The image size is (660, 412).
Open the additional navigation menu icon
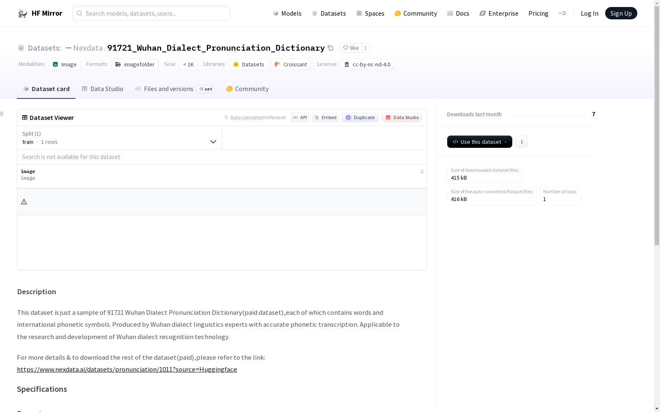click(x=562, y=13)
